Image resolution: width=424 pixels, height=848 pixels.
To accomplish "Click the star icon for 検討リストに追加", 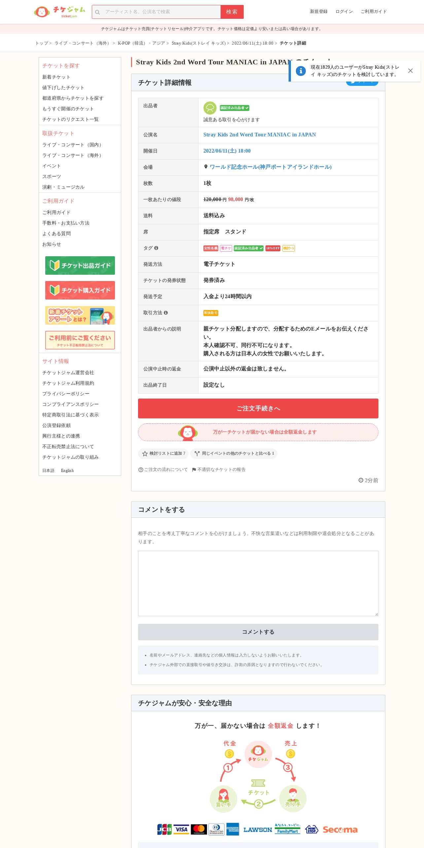I will (x=145, y=454).
